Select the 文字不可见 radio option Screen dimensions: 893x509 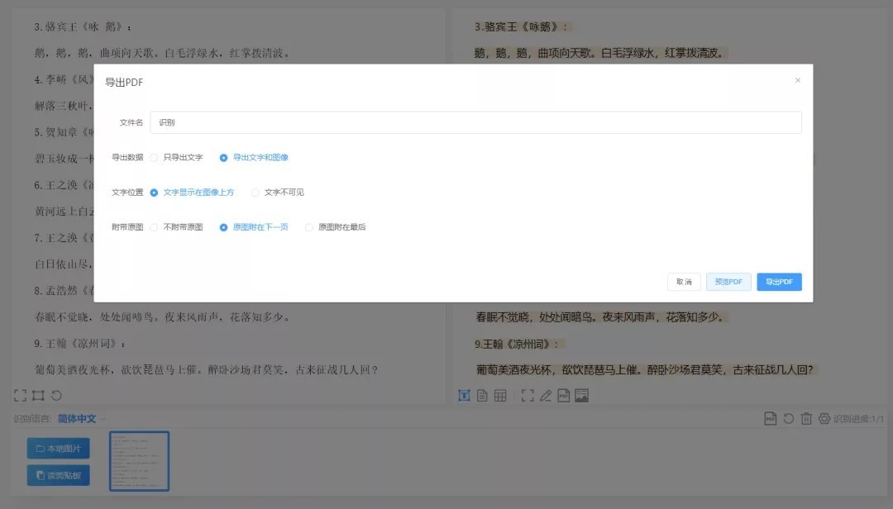click(255, 193)
